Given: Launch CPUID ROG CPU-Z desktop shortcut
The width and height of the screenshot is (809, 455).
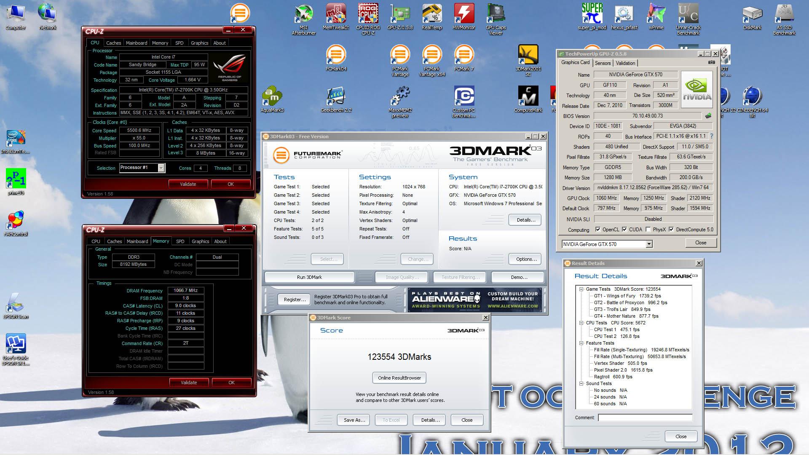Looking at the screenshot, I should click(368, 19).
